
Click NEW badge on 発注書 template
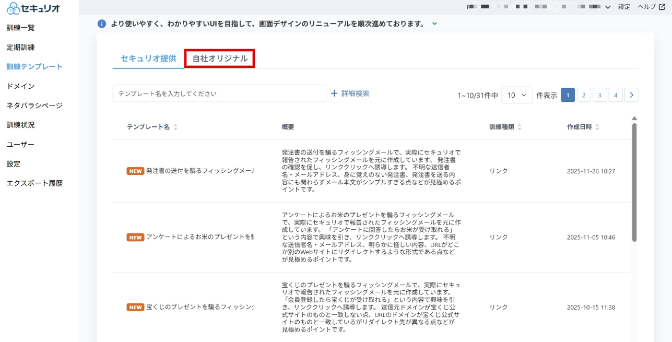135,171
